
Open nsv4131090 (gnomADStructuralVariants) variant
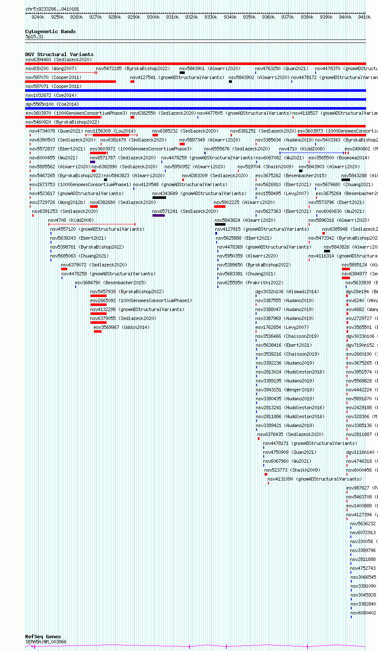tap(315, 479)
